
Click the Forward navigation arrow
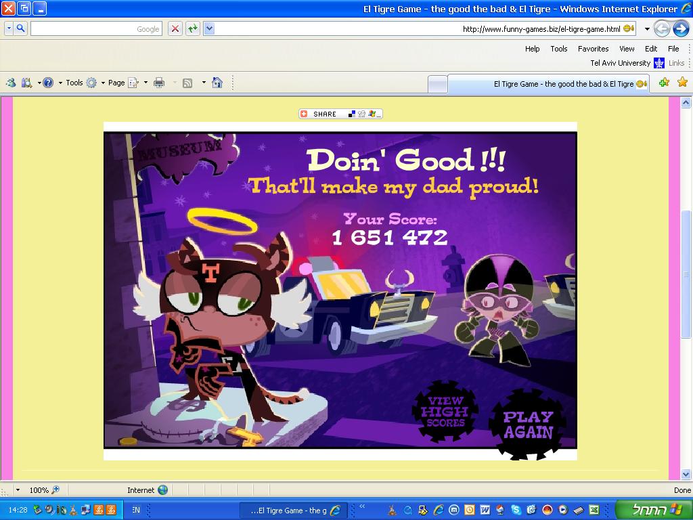[662, 29]
